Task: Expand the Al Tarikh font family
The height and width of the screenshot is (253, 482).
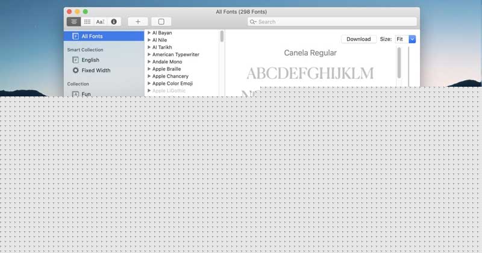Action: click(149, 47)
